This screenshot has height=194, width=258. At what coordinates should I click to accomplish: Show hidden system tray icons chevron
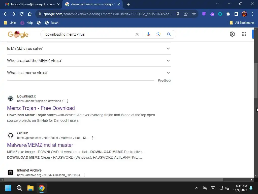pyautogui.click(x=197, y=188)
